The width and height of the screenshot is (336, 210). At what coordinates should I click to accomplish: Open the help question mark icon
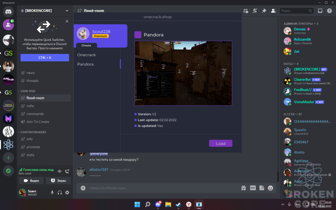pyautogui.click(x=329, y=10)
